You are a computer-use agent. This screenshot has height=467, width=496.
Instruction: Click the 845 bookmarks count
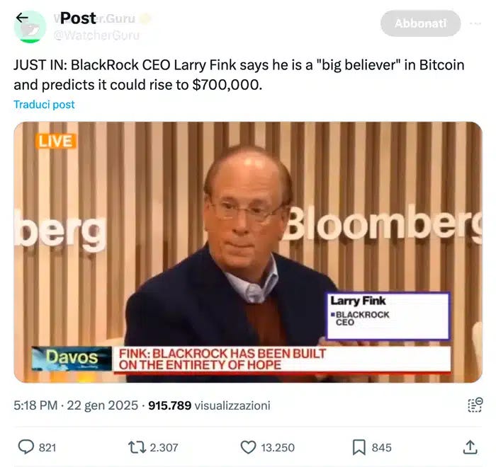pos(381,448)
